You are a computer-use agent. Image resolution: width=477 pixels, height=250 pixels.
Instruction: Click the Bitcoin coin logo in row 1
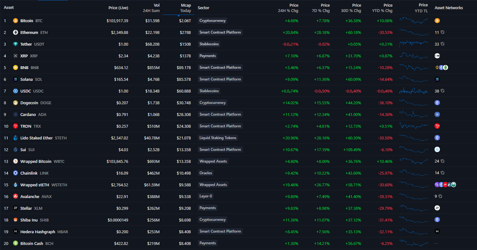pyautogui.click(x=16, y=21)
